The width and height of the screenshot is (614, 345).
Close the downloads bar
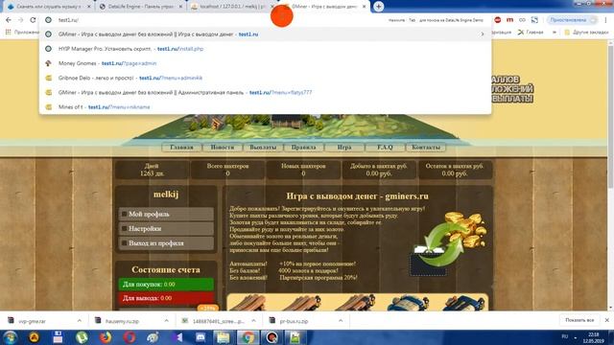pyautogui.click(x=606, y=320)
